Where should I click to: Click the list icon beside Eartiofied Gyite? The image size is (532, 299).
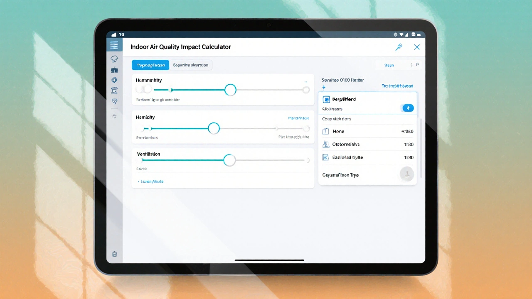tap(325, 157)
